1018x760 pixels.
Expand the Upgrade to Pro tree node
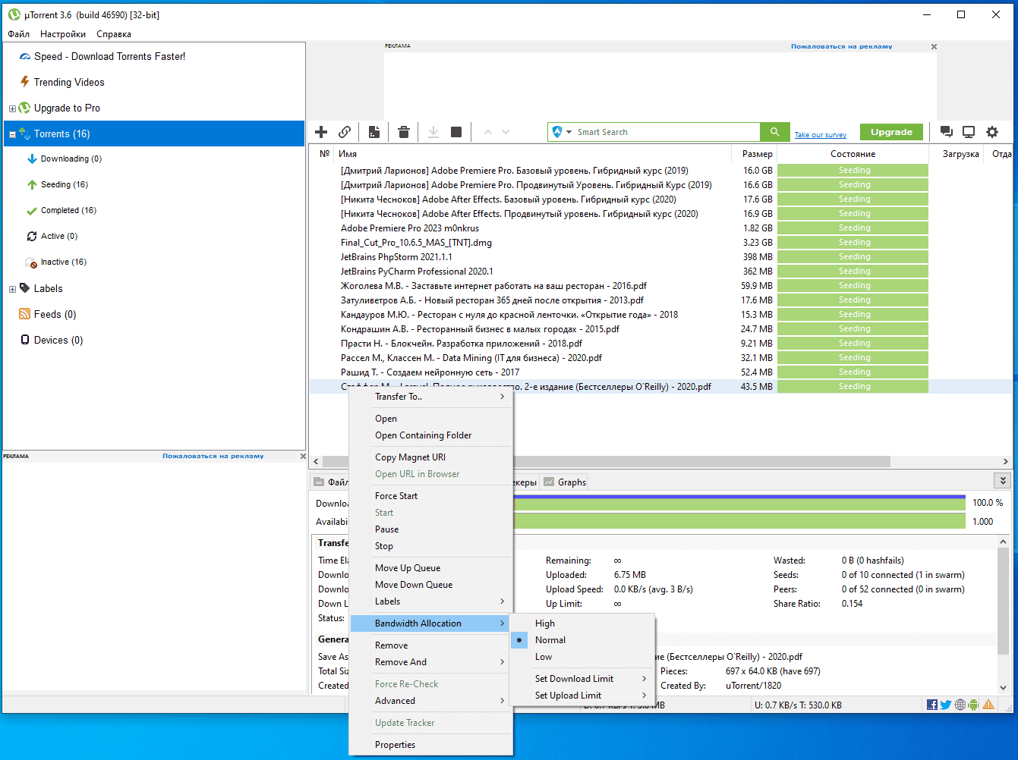point(12,108)
